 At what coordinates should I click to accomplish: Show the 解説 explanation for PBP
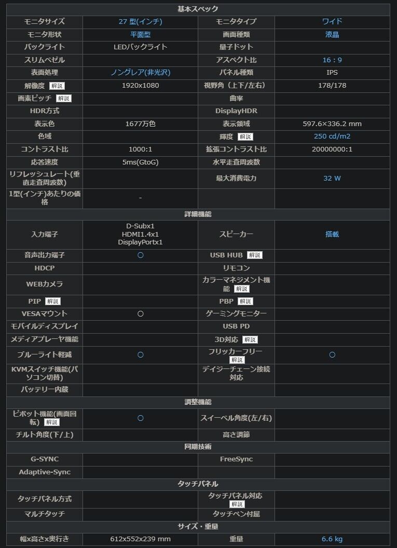[x=245, y=301]
